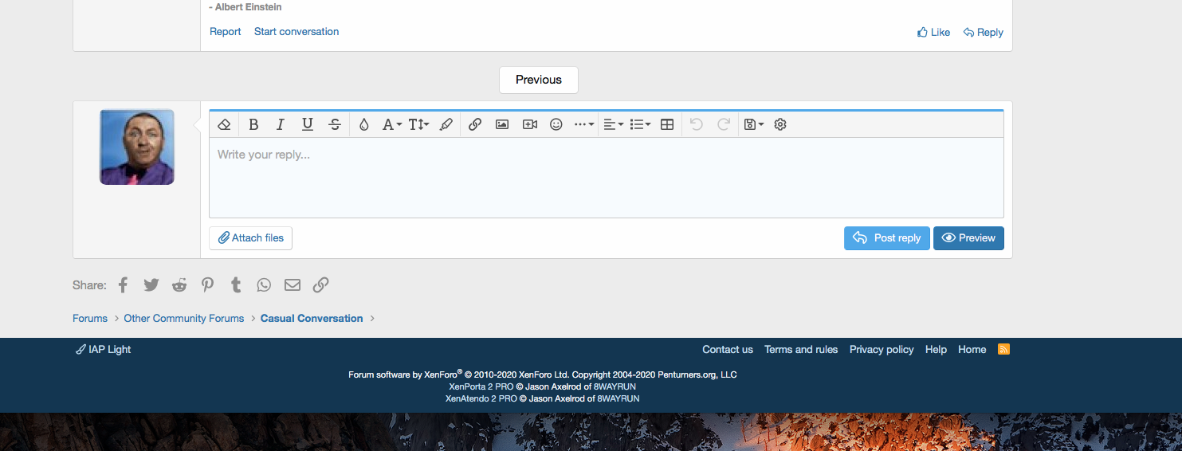Viewport: 1182px width, 451px height.
Task: Click the Insert image icon
Action: tap(502, 124)
